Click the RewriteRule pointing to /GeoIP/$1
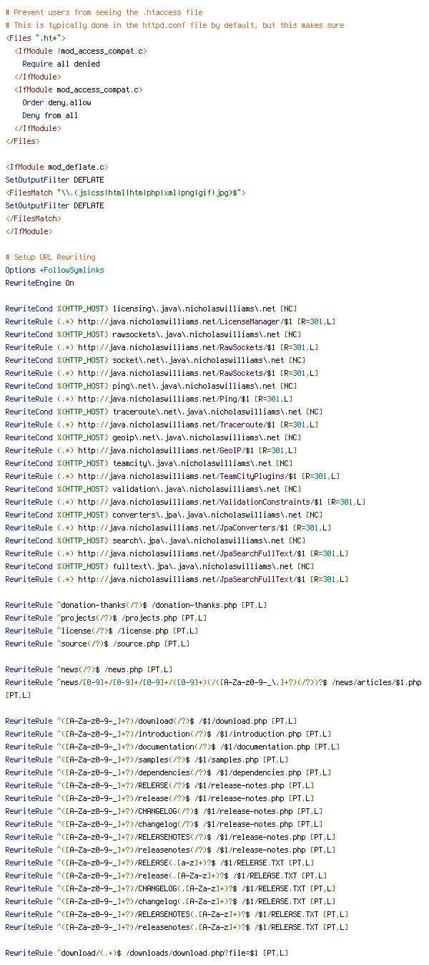429x965 pixels. coord(151,450)
